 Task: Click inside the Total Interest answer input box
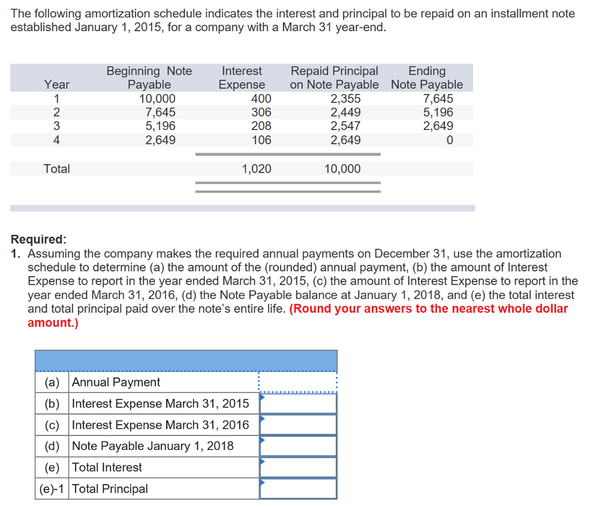[298, 467]
